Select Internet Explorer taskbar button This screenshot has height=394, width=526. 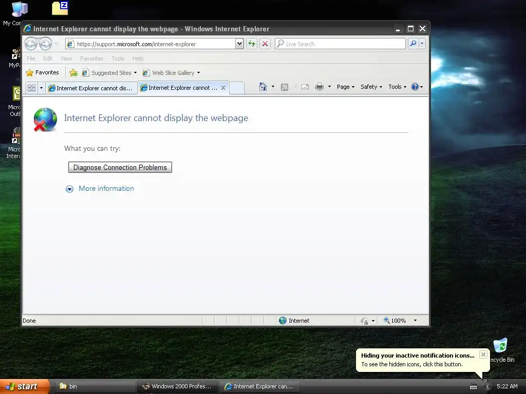click(x=259, y=386)
